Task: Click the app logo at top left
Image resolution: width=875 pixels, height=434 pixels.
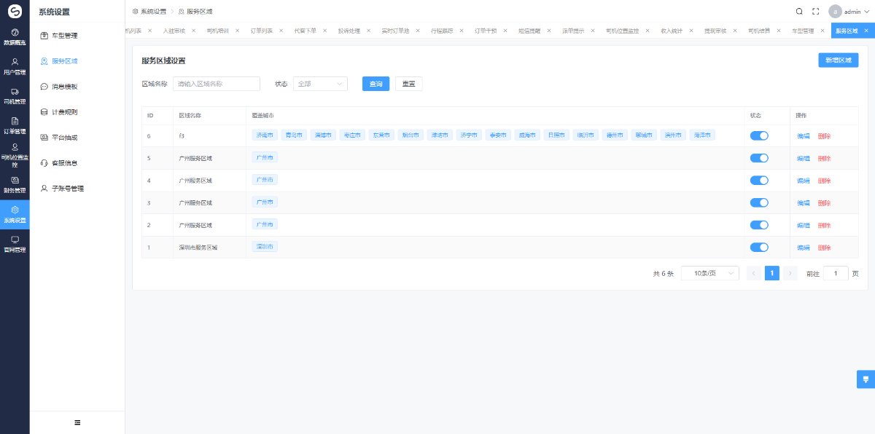Action: pyautogui.click(x=15, y=11)
